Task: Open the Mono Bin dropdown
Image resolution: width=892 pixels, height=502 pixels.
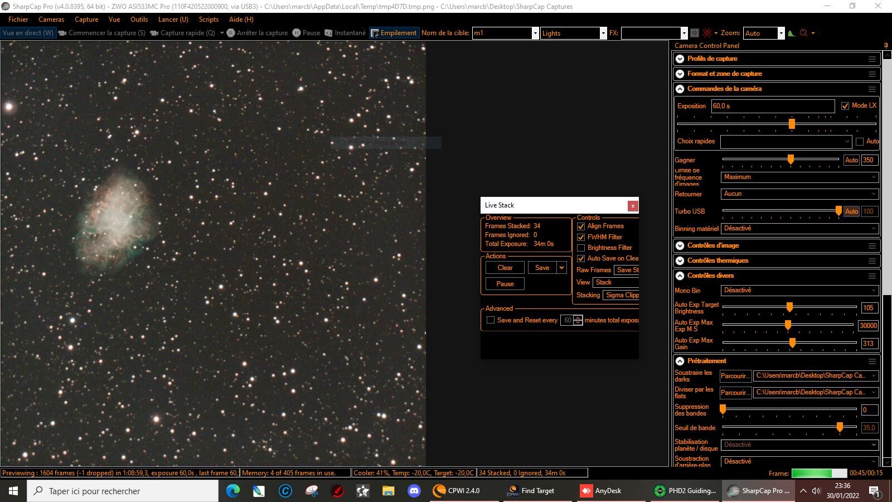Action: click(x=800, y=291)
